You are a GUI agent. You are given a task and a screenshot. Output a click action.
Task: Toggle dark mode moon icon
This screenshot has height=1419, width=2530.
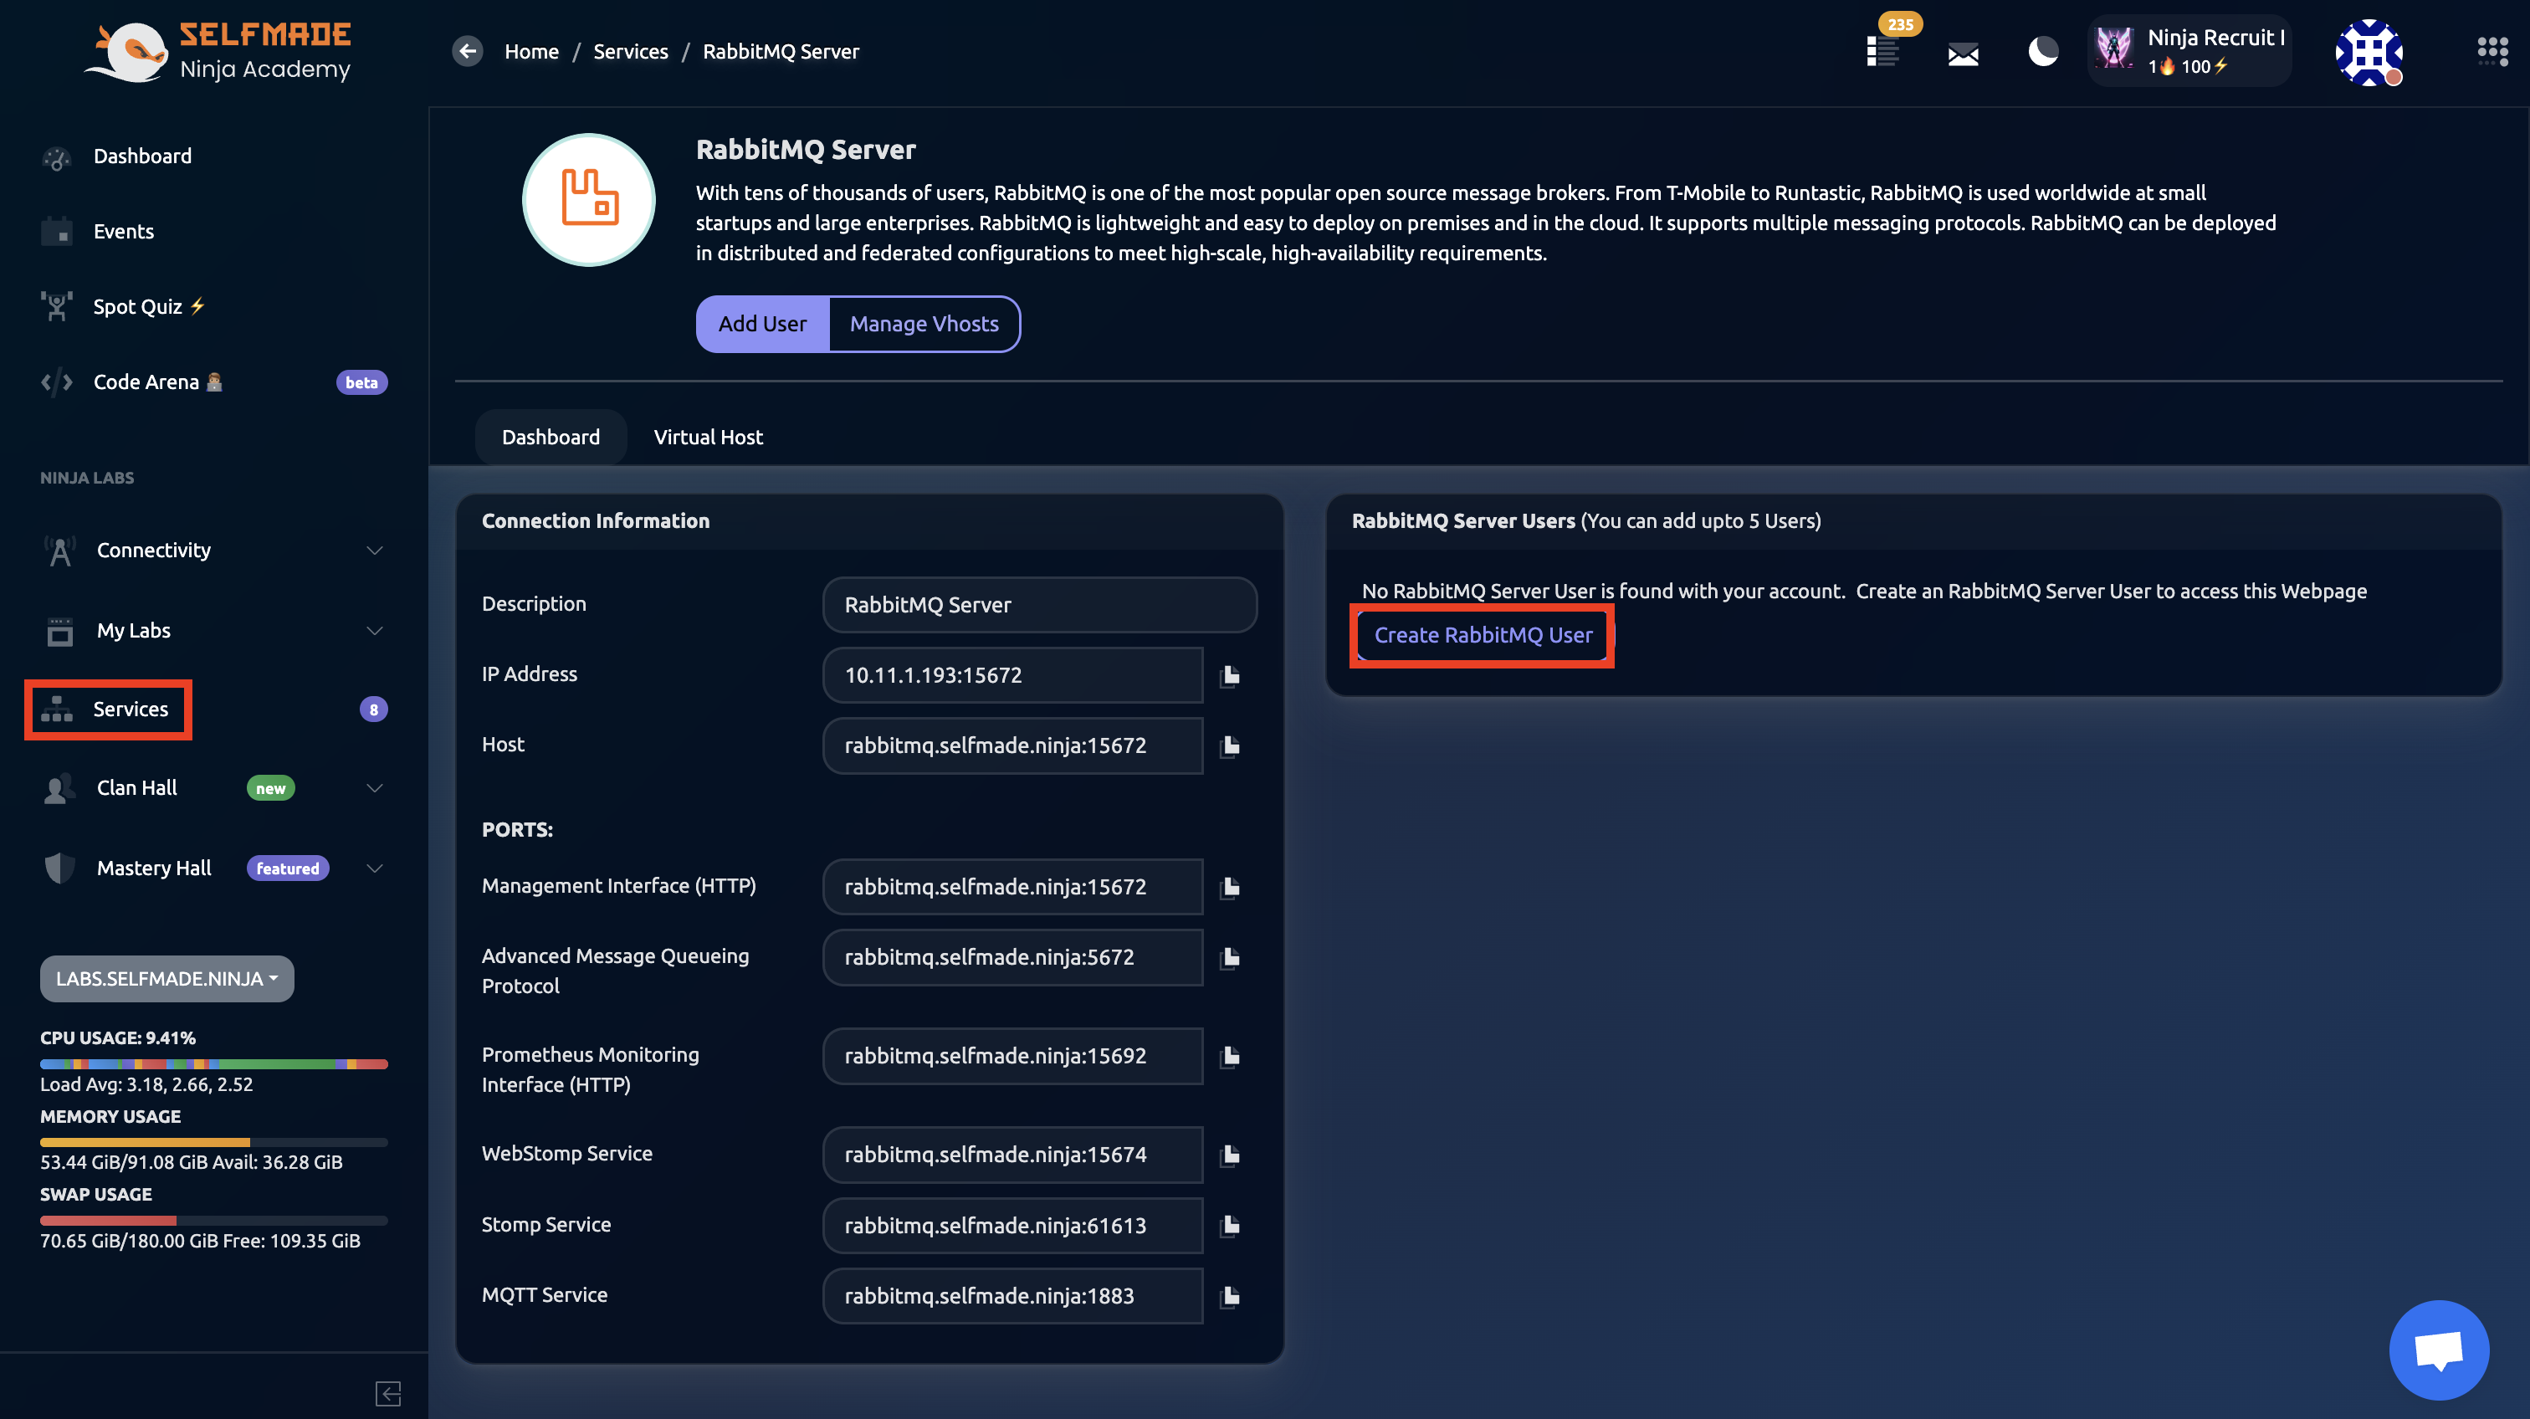[2043, 51]
